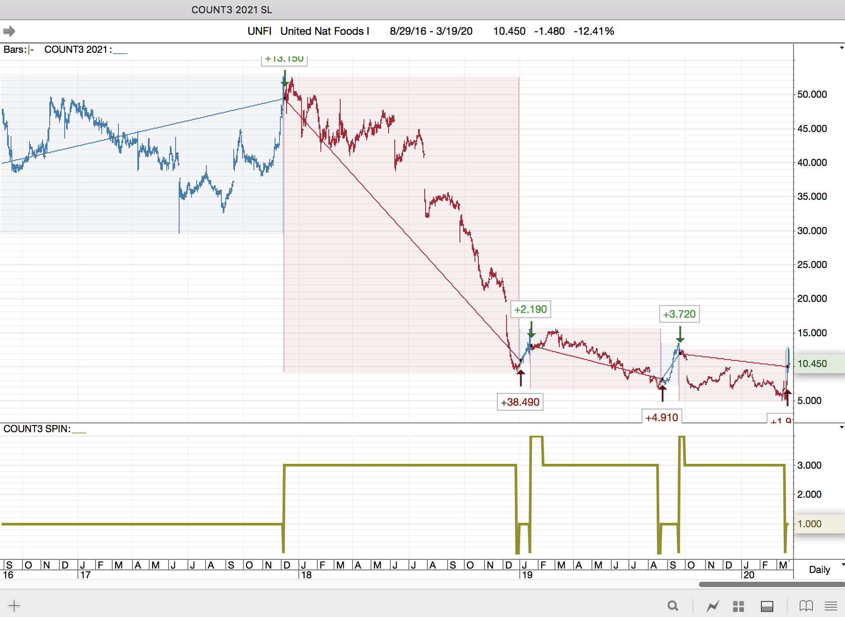
Task: Switch to the four-square grid view icon
Action: pyautogui.click(x=738, y=606)
